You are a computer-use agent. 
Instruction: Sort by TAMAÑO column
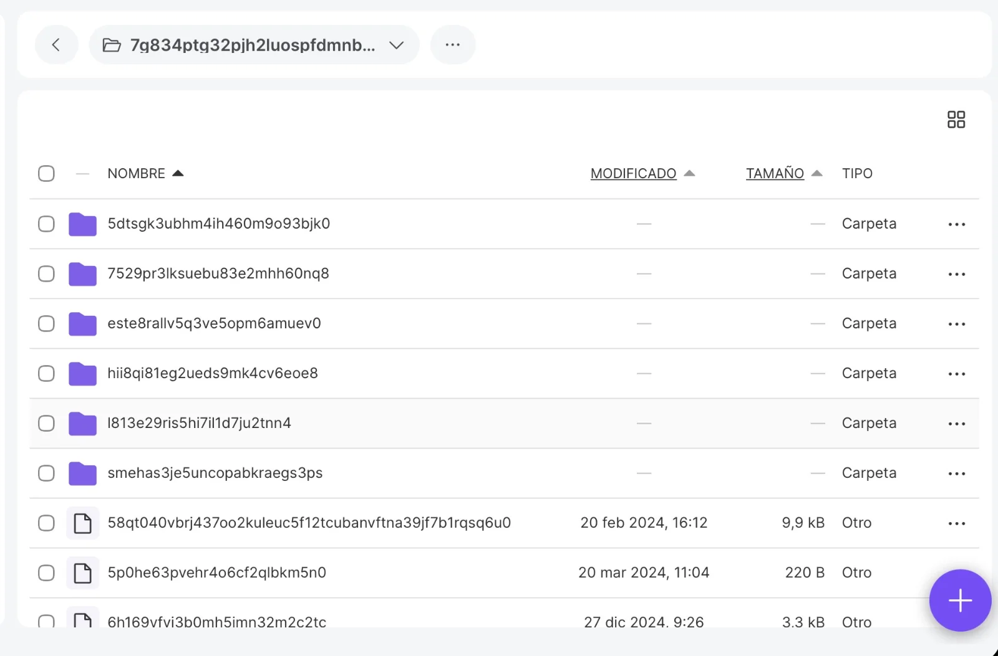click(775, 174)
